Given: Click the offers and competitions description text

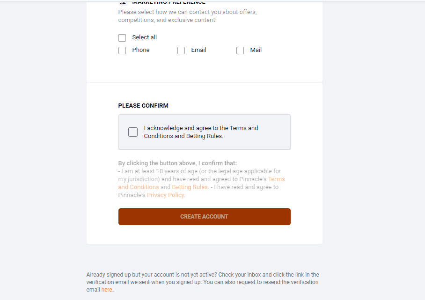Looking at the screenshot, I should (187, 16).
